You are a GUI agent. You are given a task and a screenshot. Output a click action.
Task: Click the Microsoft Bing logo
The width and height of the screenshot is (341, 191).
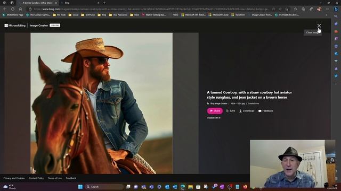point(15,25)
